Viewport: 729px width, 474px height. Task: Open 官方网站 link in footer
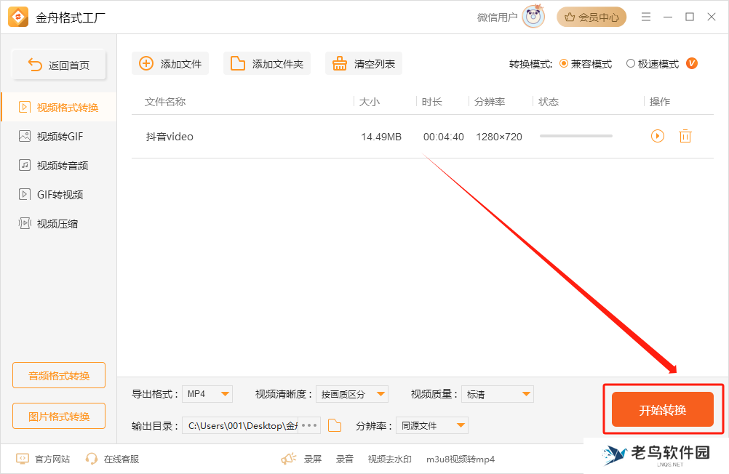point(43,459)
